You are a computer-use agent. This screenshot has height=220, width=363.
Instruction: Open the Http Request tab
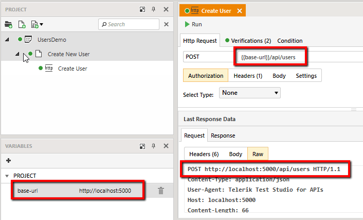pyautogui.click(x=200, y=41)
